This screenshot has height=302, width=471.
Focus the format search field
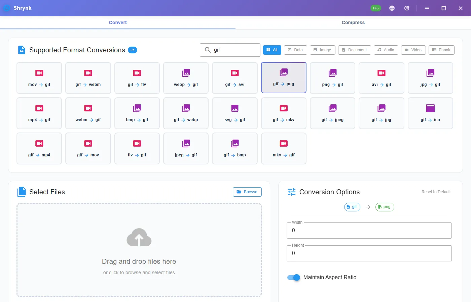click(230, 50)
